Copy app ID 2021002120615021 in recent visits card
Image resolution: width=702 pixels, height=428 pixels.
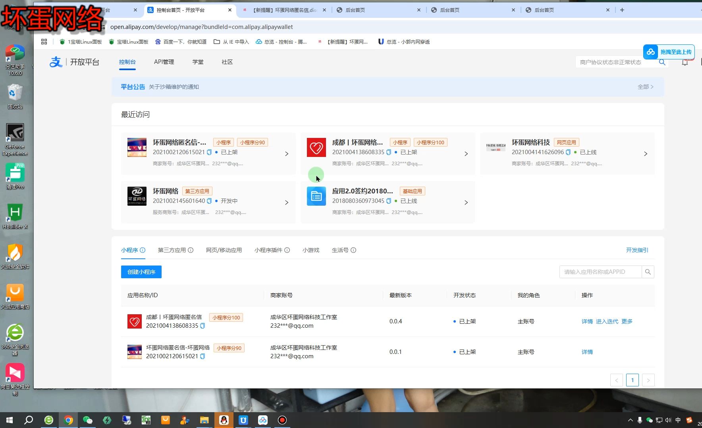click(209, 152)
